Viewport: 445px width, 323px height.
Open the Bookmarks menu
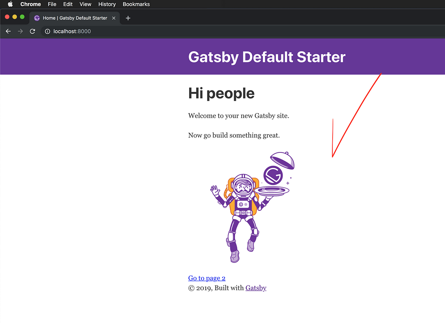click(136, 4)
